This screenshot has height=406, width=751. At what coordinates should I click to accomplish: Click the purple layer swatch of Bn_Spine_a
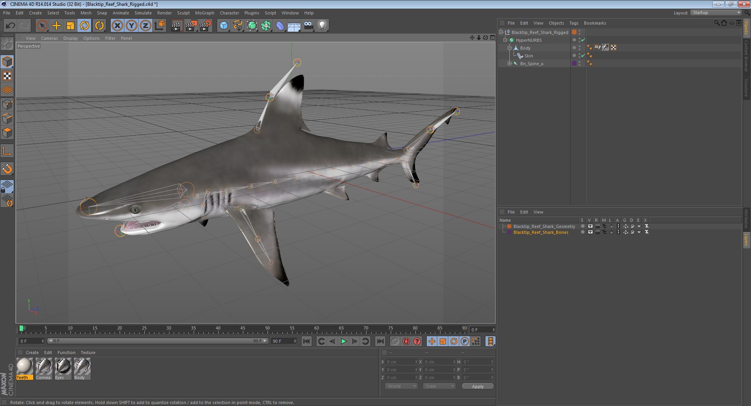click(574, 63)
